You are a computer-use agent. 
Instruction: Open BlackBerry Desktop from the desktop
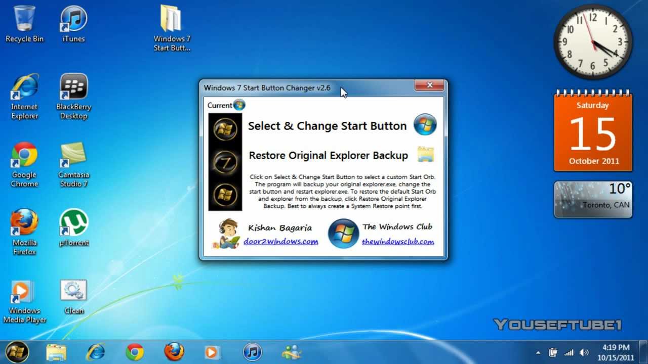[73, 86]
